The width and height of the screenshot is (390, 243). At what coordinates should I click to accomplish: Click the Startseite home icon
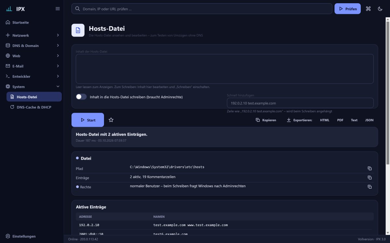tap(8, 22)
